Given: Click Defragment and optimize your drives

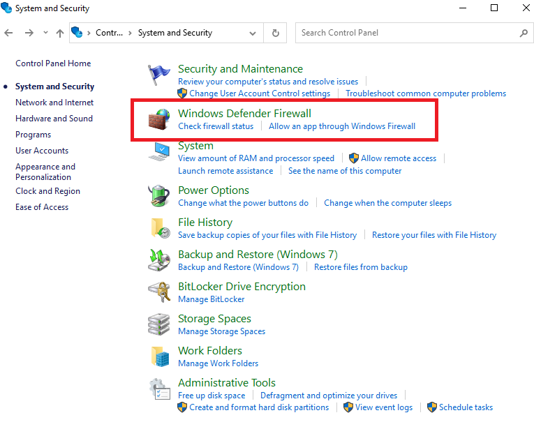Looking at the screenshot, I should (329, 396).
